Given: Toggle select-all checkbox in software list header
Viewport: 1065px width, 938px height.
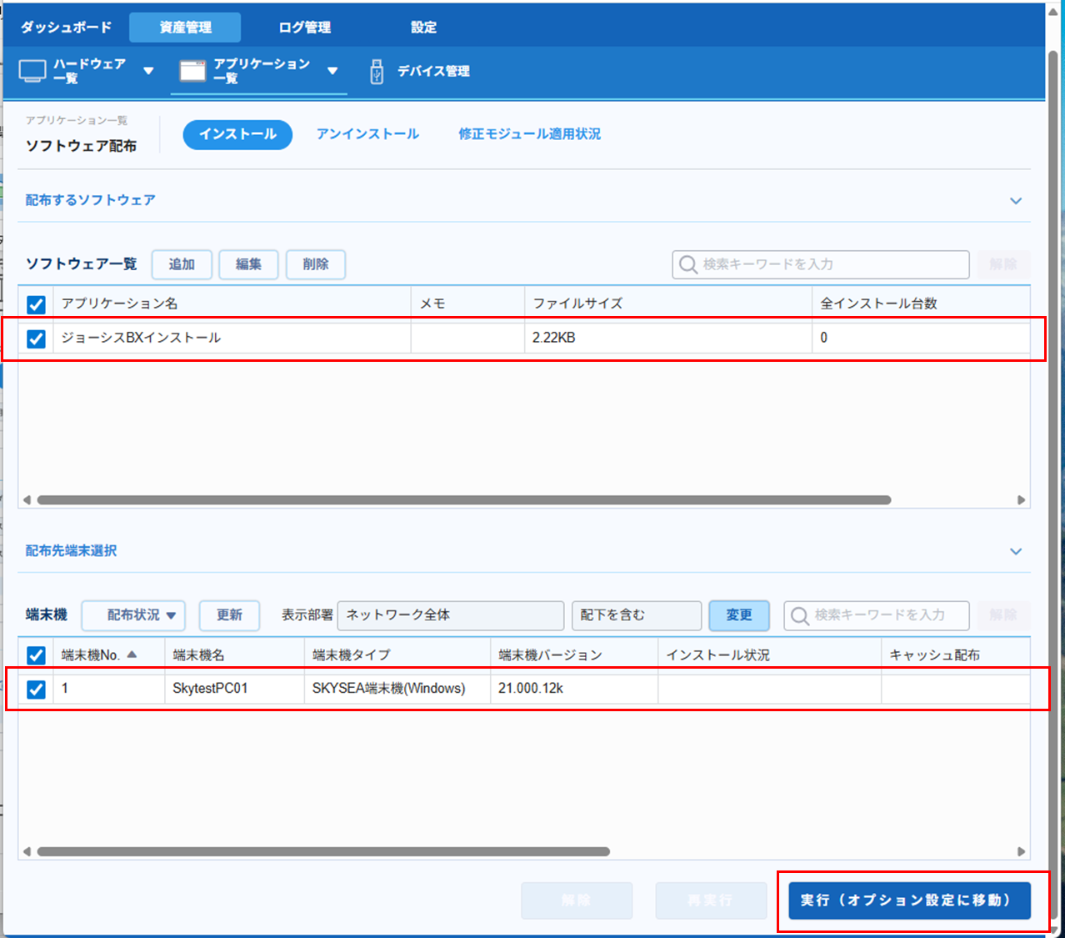Looking at the screenshot, I should pyautogui.click(x=36, y=304).
